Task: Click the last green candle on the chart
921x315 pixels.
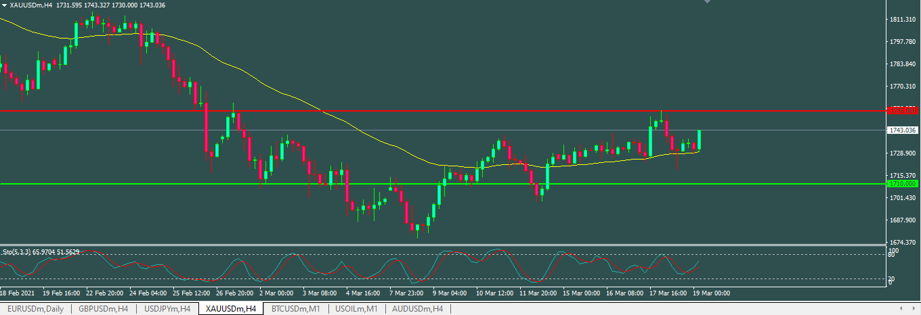Action: click(x=699, y=140)
